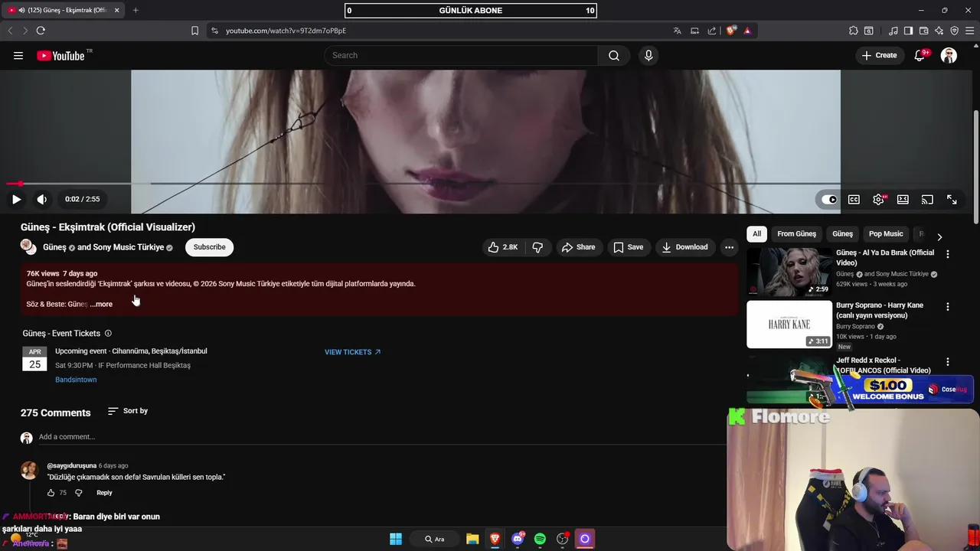Screen dimensions: 980x551
Task: Save the video to a playlist
Action: click(x=628, y=247)
